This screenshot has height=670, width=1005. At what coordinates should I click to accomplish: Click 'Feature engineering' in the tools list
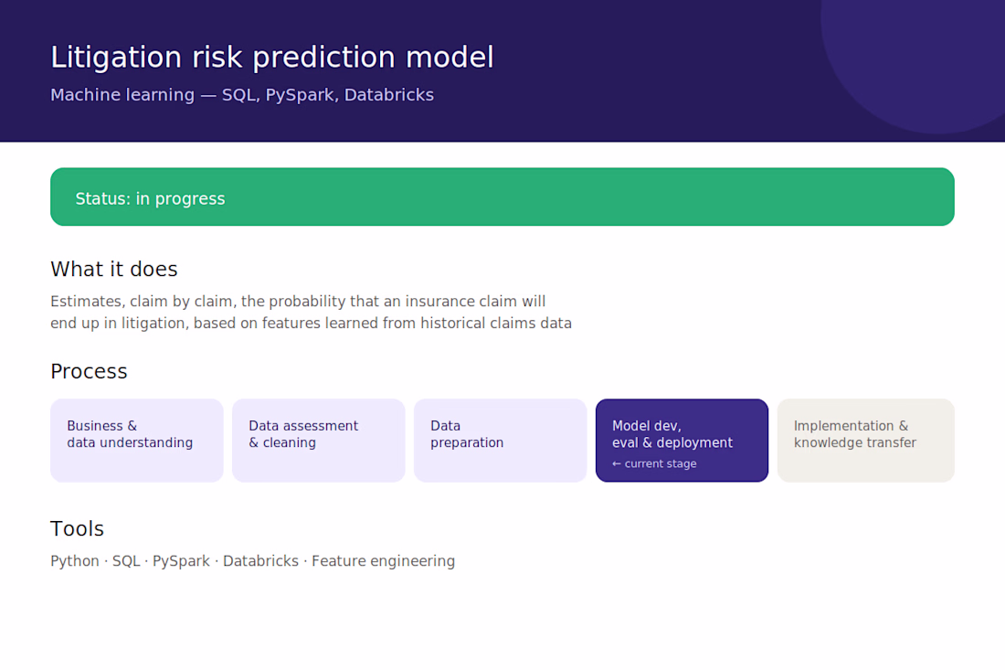coord(384,561)
